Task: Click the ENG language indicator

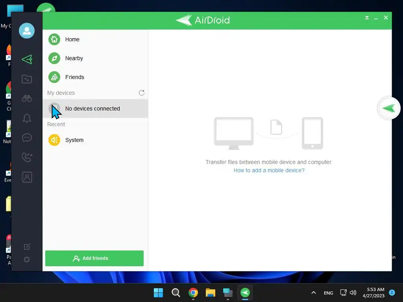Action: coord(329,293)
